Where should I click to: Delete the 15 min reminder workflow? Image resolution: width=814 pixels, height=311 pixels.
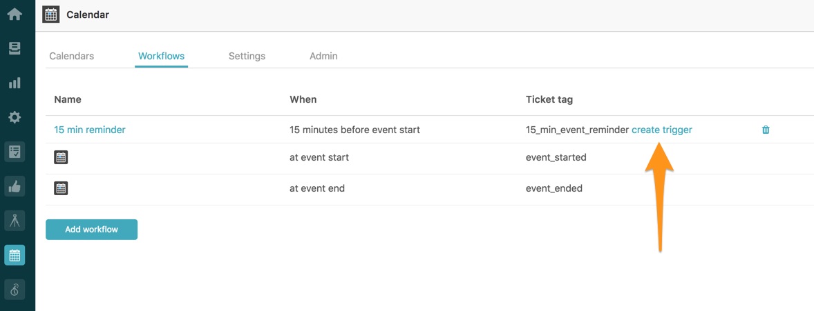coord(766,130)
